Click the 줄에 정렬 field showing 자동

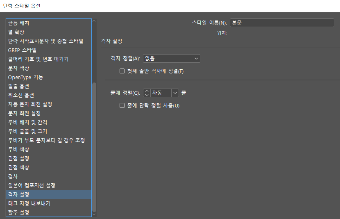[x=161, y=93]
